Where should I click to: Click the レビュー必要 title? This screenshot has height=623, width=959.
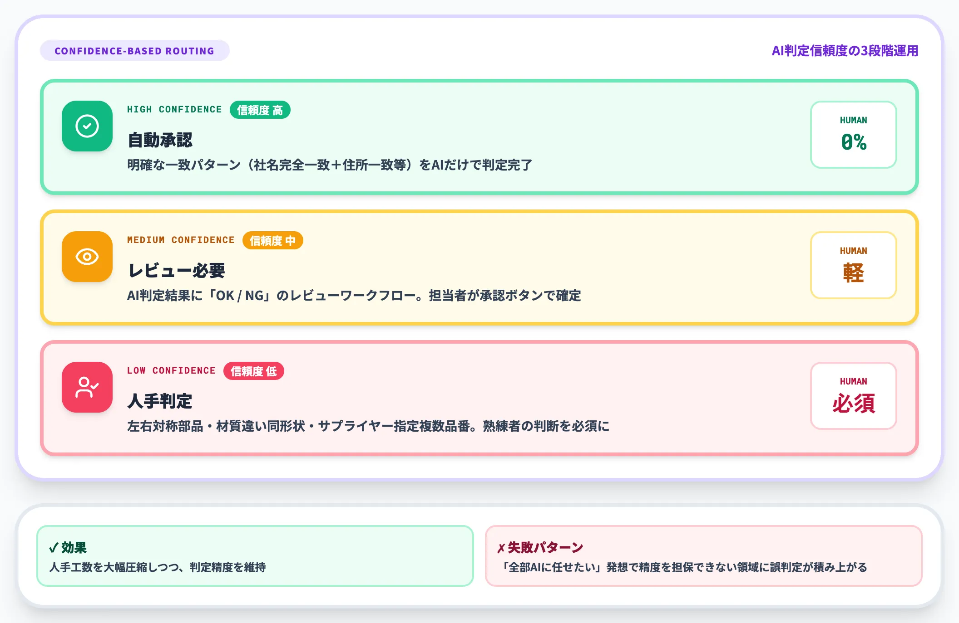pyautogui.click(x=176, y=270)
